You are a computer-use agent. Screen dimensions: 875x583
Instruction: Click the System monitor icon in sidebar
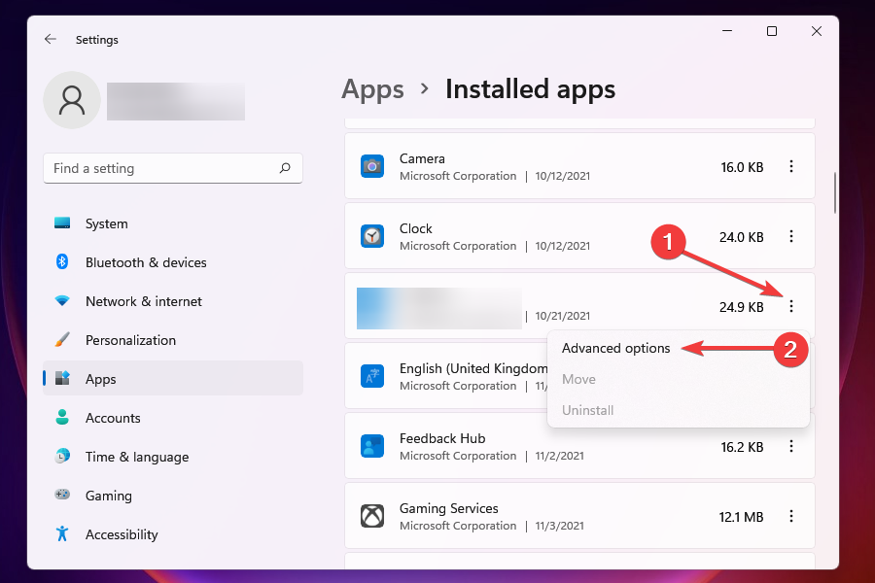click(x=62, y=223)
